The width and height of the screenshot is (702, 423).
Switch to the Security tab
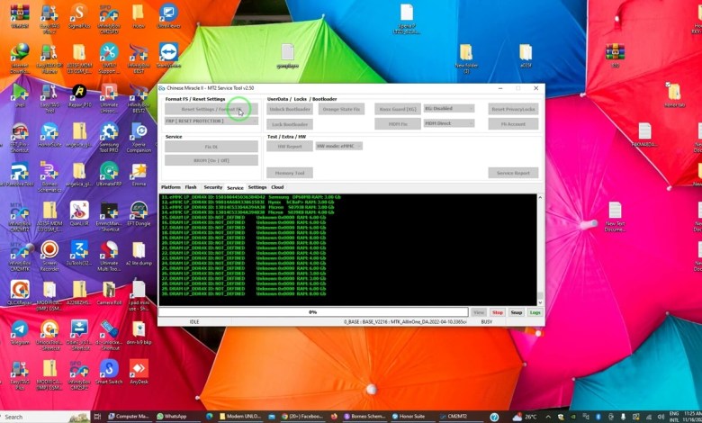pyautogui.click(x=212, y=187)
